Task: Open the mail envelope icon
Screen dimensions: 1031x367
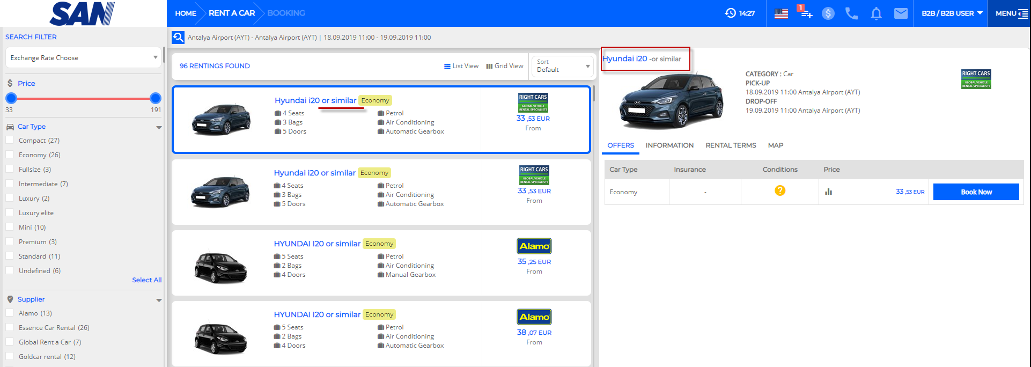Action: pyautogui.click(x=901, y=13)
